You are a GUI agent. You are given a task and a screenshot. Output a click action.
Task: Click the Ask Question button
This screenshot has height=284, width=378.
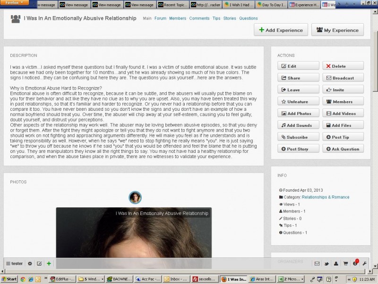(x=343, y=149)
